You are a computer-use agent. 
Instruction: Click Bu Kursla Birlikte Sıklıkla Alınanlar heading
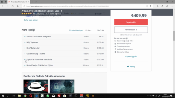point(44,76)
